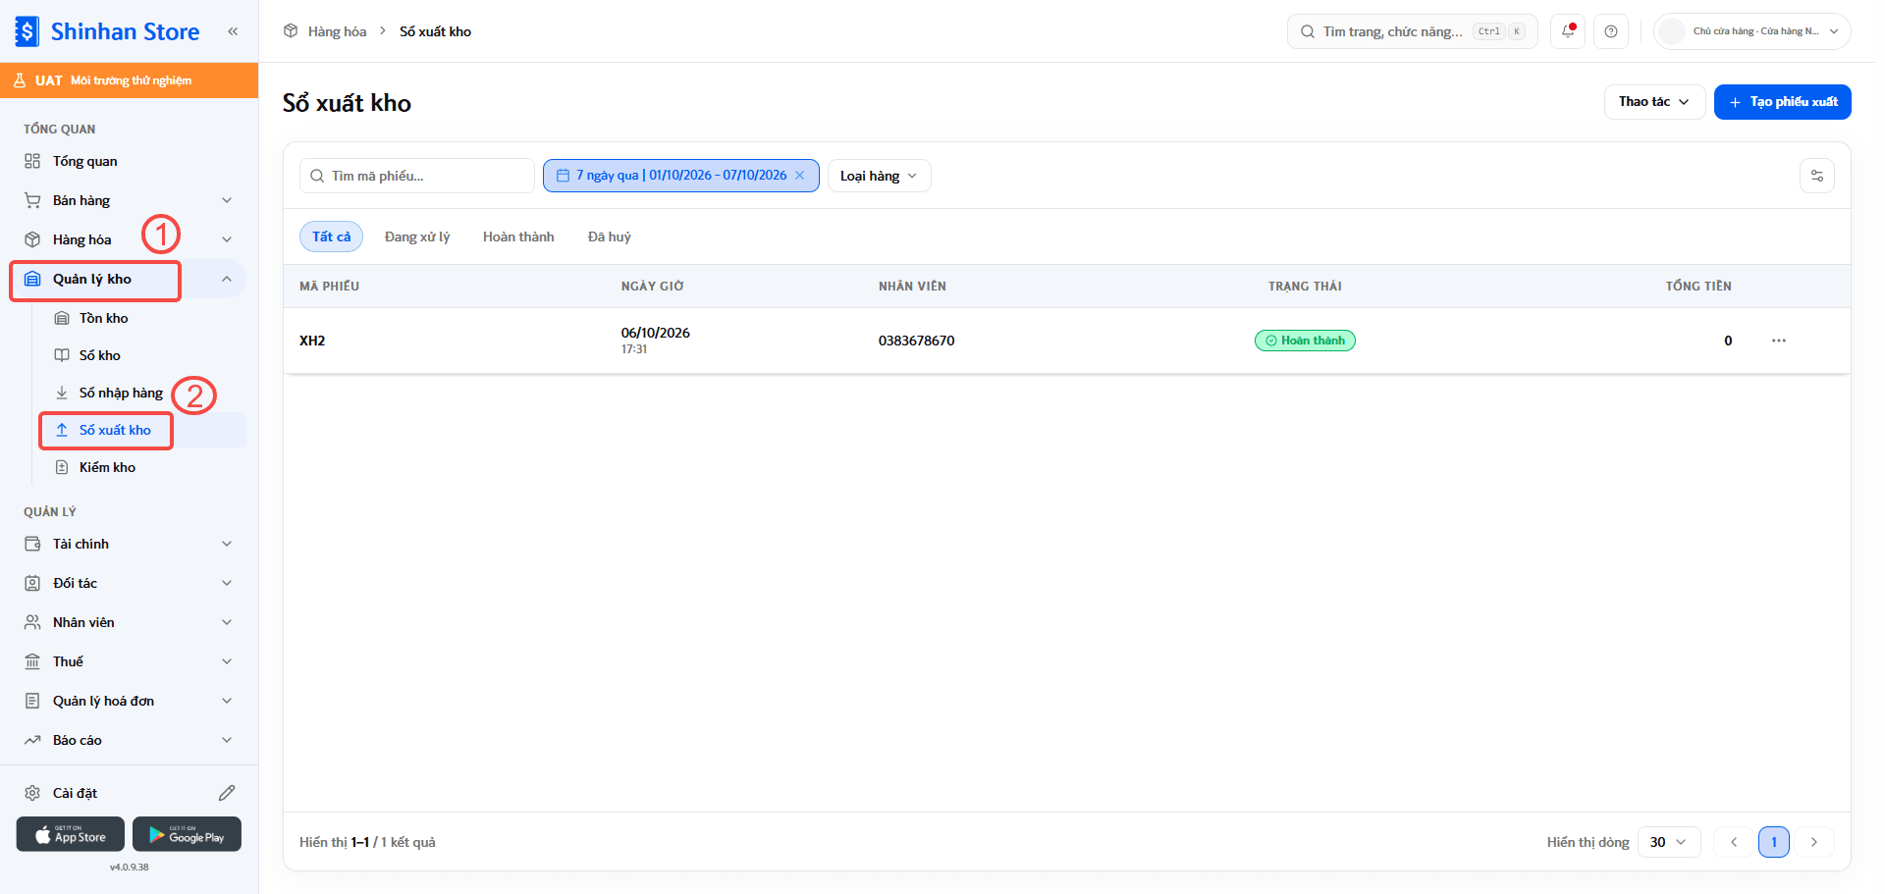Expand the Báo cáo menu section
This screenshot has height=894, width=1885.
pos(128,740)
